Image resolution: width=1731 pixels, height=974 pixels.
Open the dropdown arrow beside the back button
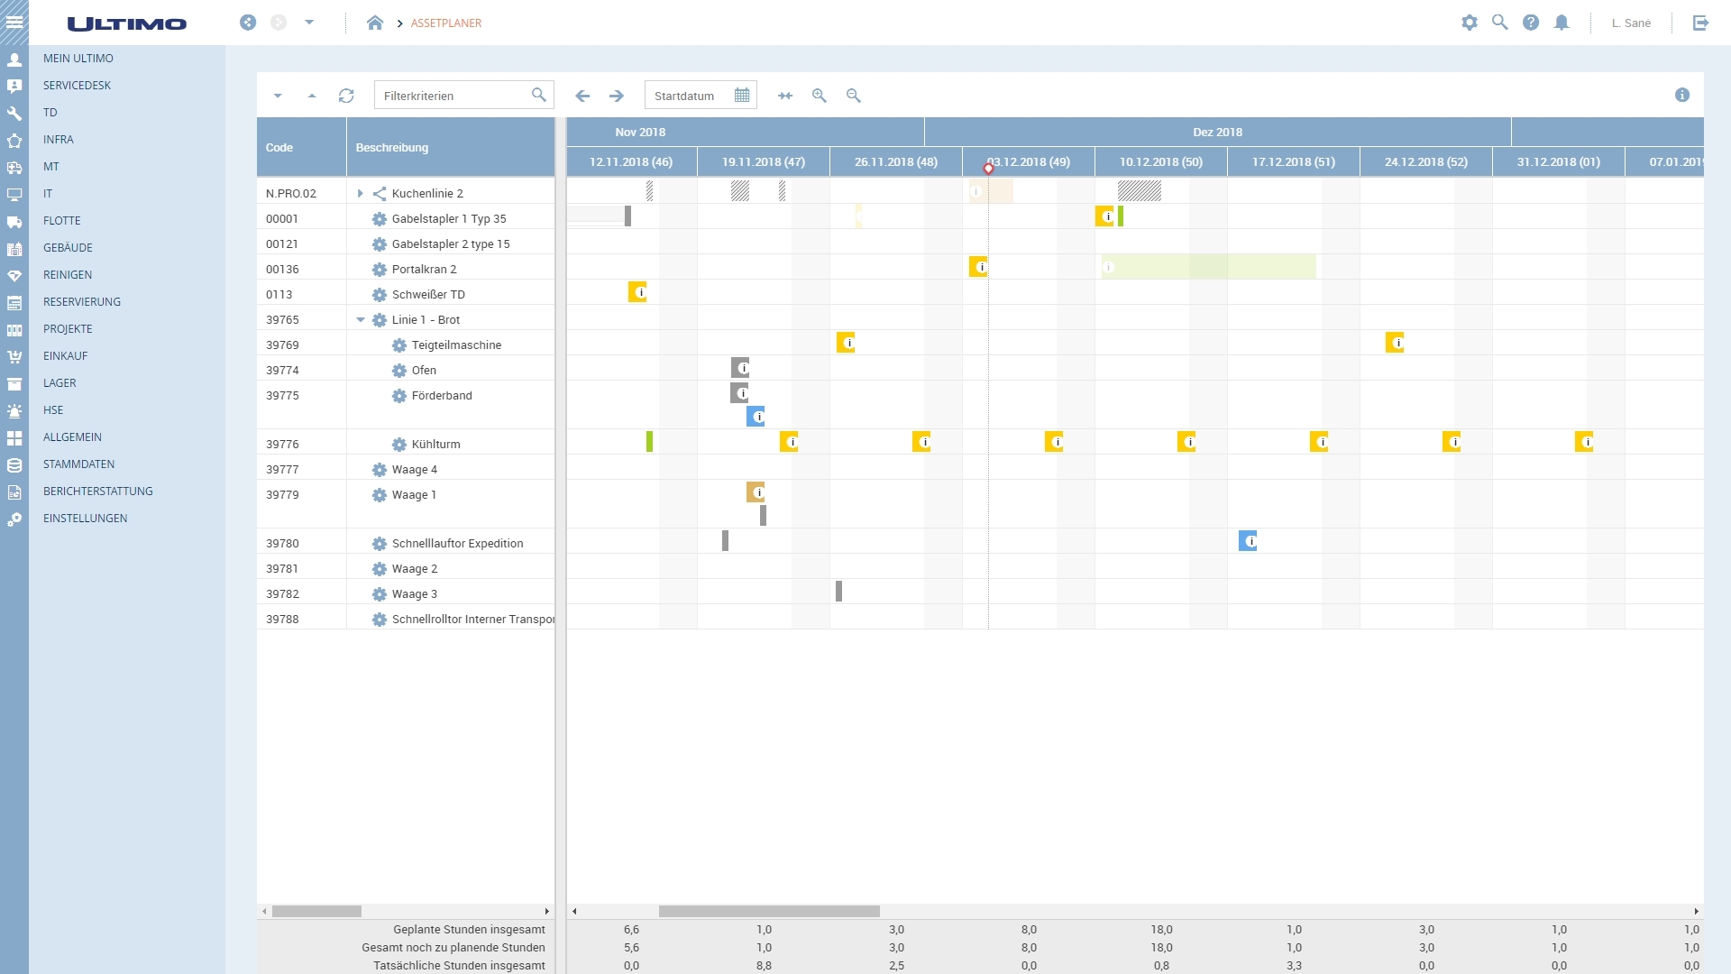pos(311,23)
